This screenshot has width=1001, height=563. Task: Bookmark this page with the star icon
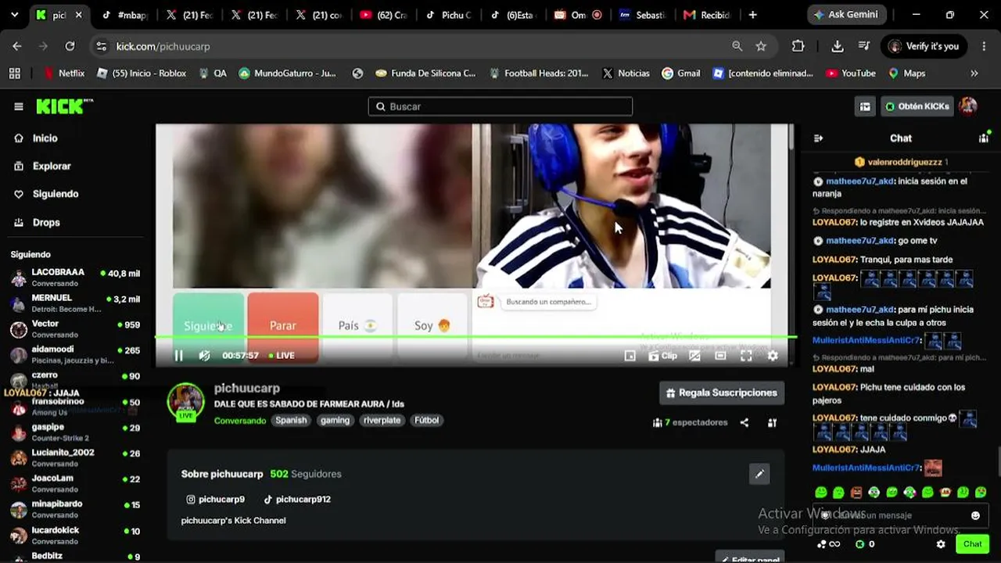[761, 46]
